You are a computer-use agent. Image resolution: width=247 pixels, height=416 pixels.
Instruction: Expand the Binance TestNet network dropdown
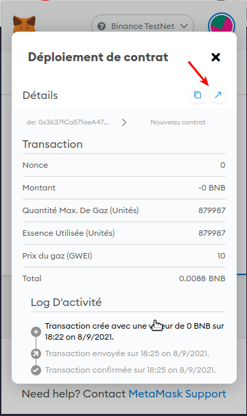[x=143, y=26]
